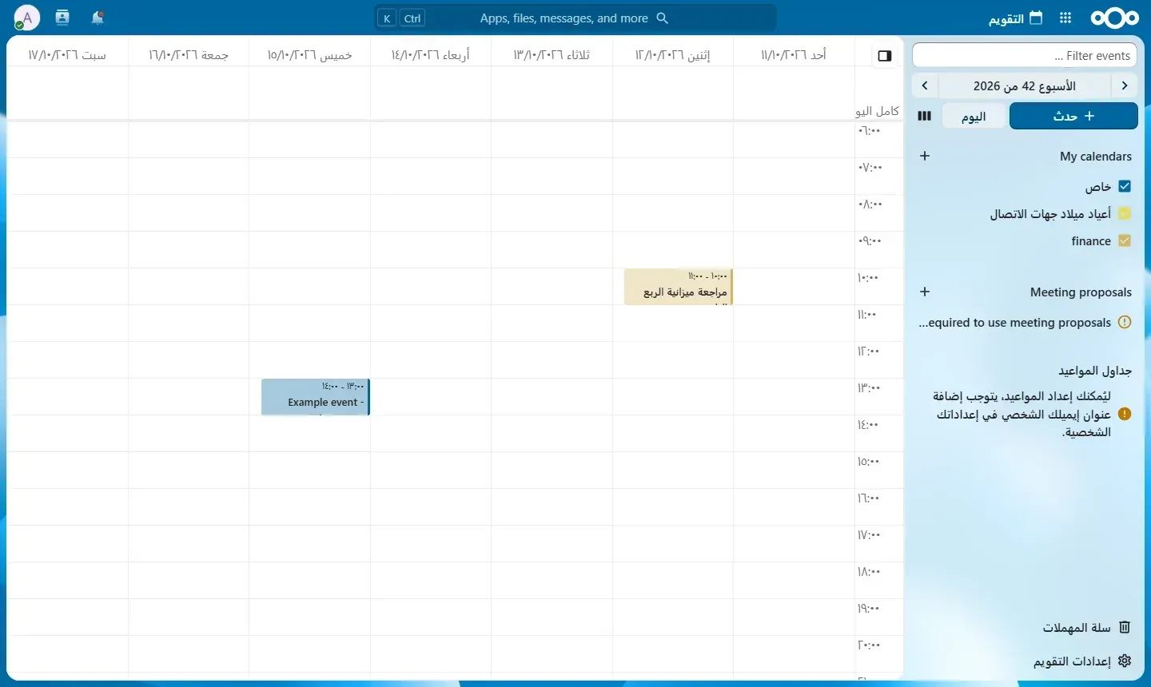
Task: Click the كامل اليوم all-day label
Action: click(878, 111)
